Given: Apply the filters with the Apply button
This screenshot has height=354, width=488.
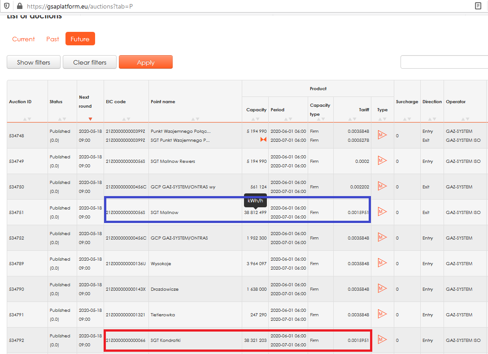Looking at the screenshot, I should 146,62.
